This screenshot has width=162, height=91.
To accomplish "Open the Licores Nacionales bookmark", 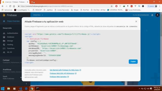I will (x=62, y=10).
